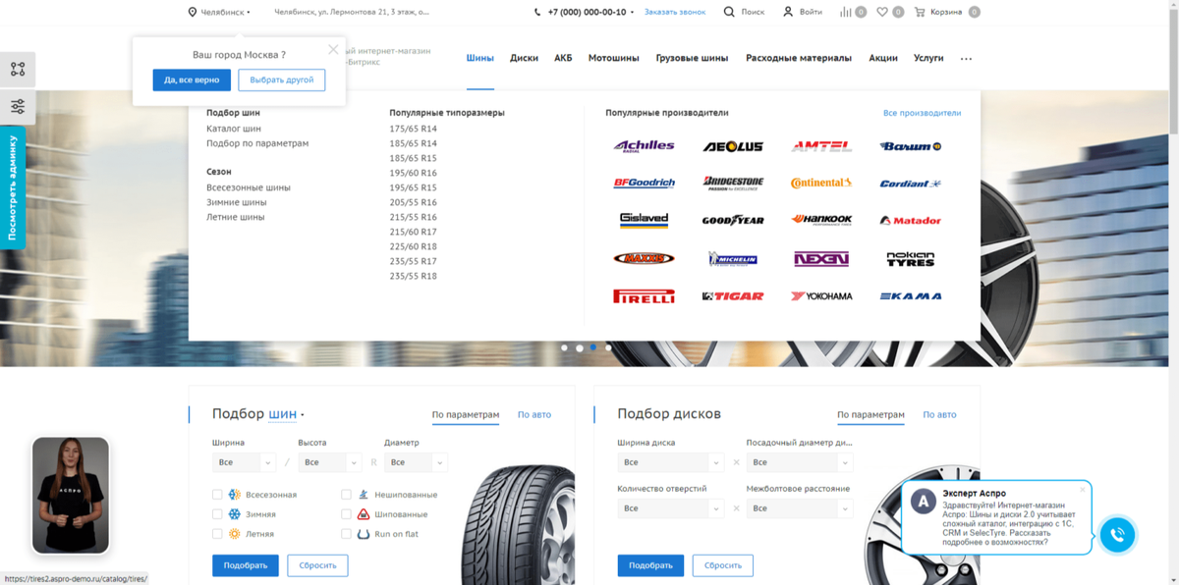Open the Ширина диска dropdown
Image resolution: width=1179 pixels, height=585 pixels.
(671, 462)
